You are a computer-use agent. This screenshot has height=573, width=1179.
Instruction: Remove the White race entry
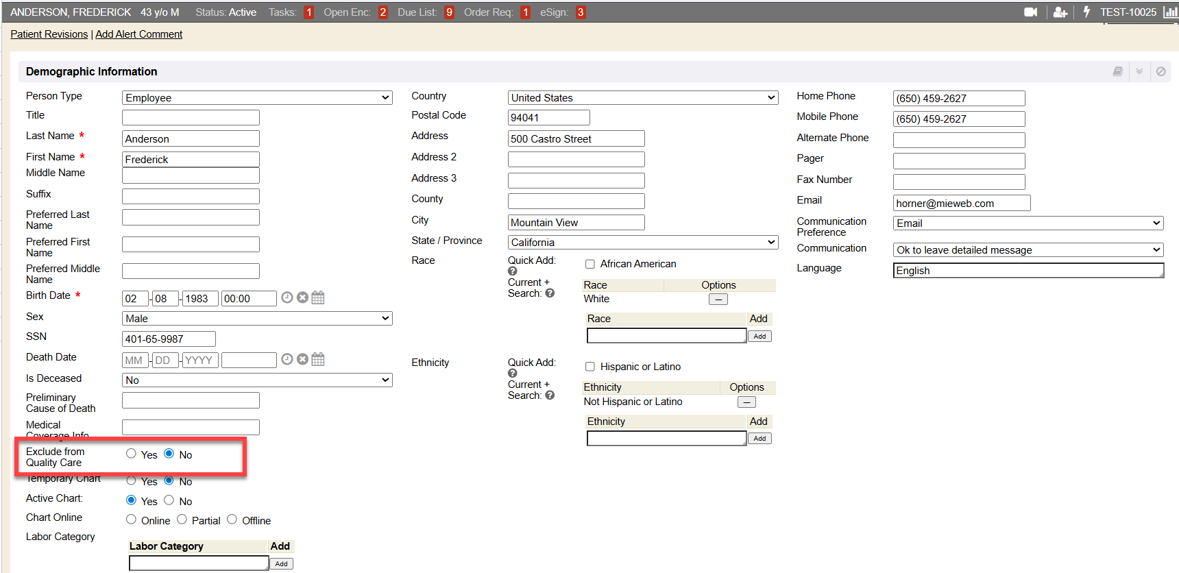(718, 300)
